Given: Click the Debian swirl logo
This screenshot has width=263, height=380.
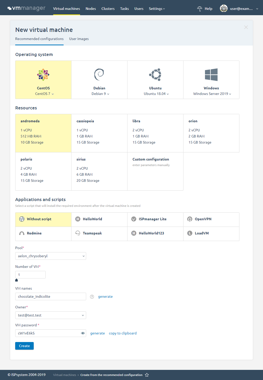Looking at the screenshot, I should [x=99, y=75].
